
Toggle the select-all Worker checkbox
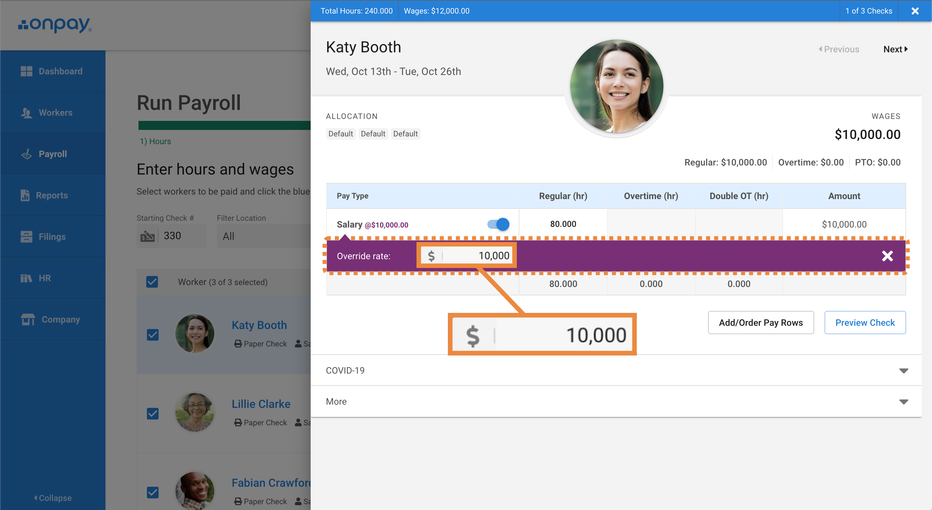pyautogui.click(x=152, y=282)
